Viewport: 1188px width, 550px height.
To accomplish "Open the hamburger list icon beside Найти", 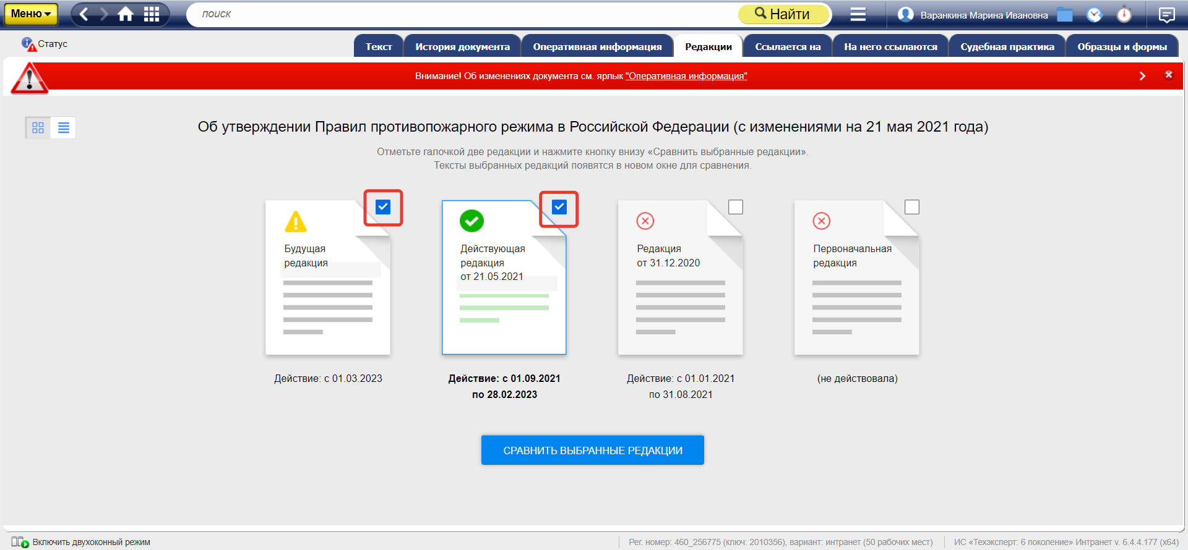I will pos(858,14).
